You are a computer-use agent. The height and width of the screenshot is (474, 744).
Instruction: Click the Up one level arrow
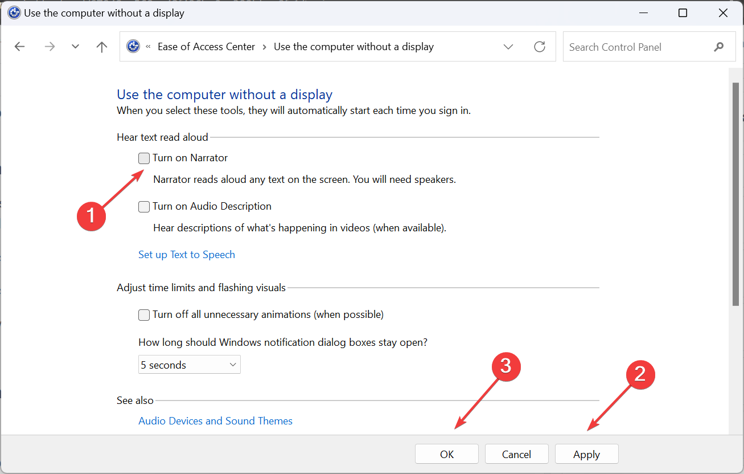(101, 46)
